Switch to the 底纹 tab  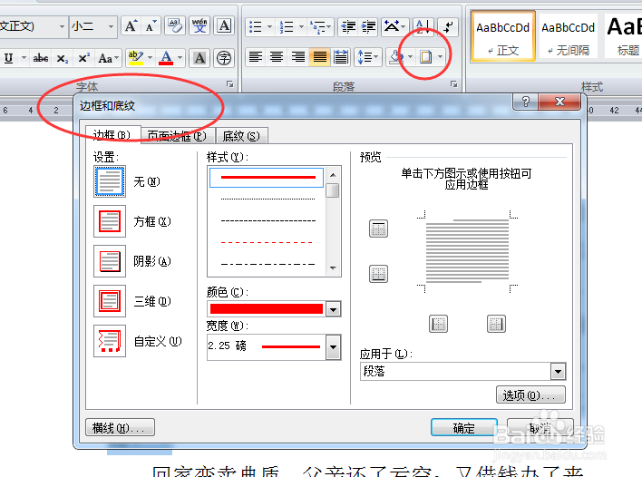241,135
